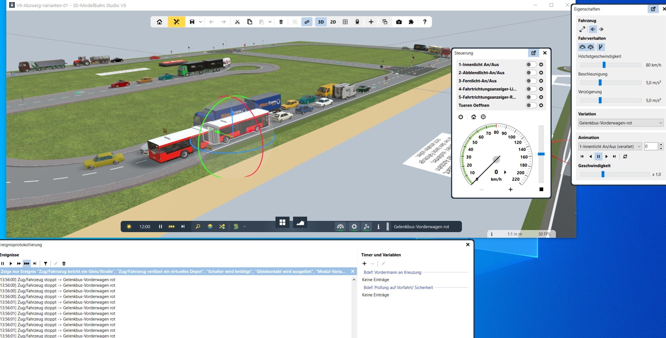666x338 pixels.
Task: Click the yellow layers icon in bottom bar
Action: click(210, 227)
